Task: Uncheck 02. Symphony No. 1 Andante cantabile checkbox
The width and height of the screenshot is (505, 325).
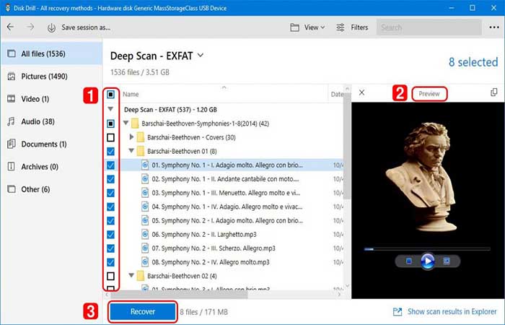Action: pyautogui.click(x=110, y=179)
